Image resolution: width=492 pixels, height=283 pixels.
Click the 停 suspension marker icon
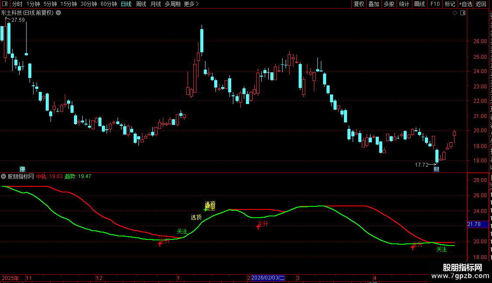tap(22, 169)
